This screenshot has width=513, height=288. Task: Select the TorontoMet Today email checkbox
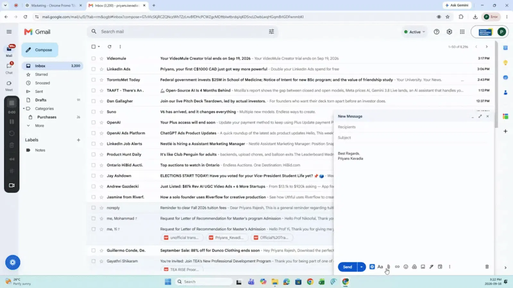(93, 80)
